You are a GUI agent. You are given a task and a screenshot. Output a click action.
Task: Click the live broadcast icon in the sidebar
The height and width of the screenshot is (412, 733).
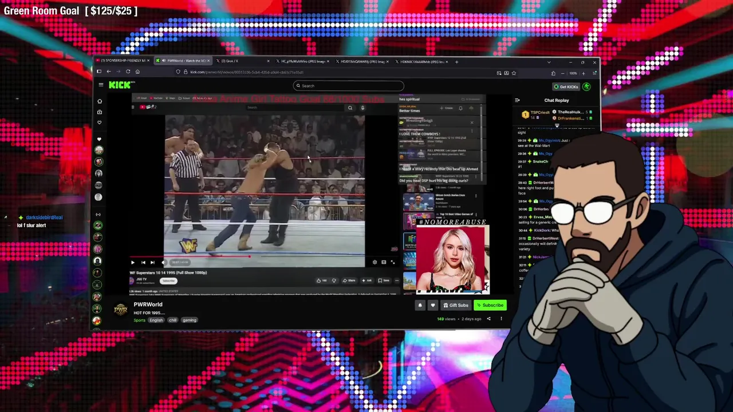click(98, 215)
